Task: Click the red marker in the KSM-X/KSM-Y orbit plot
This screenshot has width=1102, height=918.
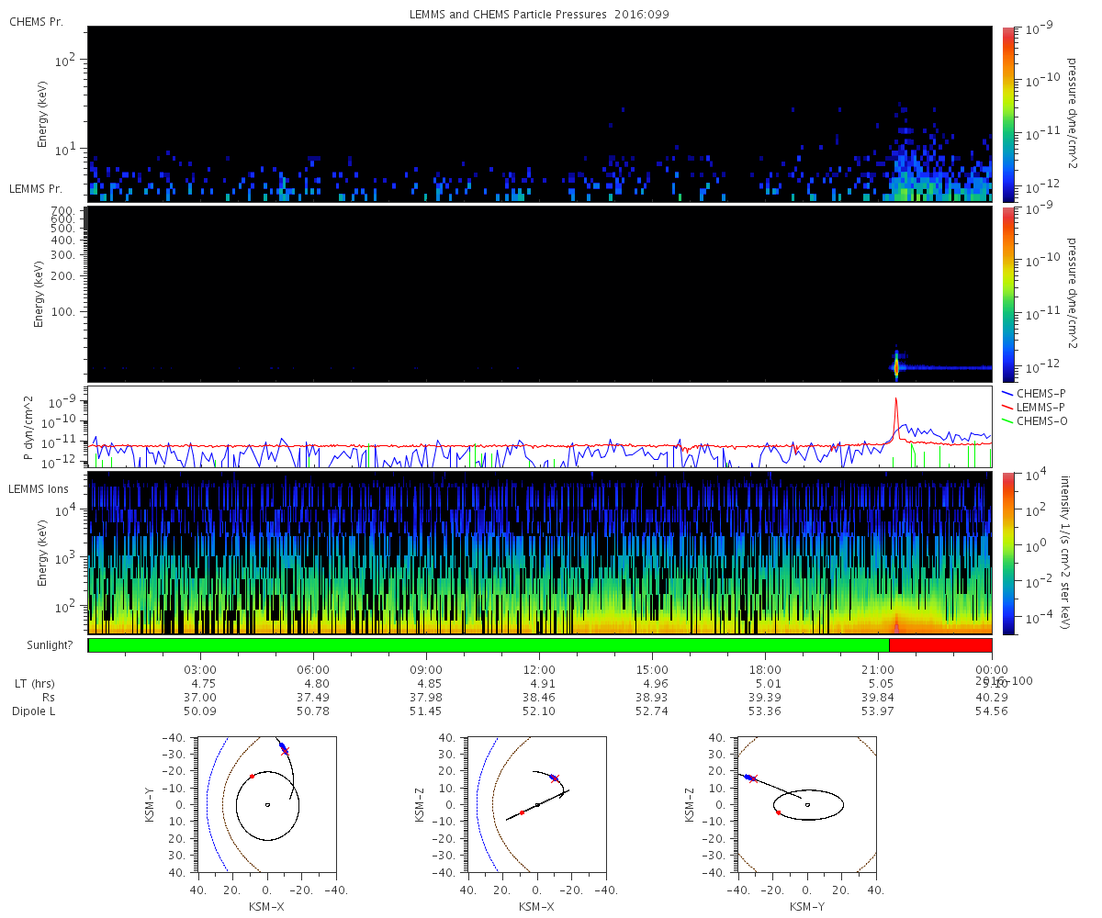Action: pyautogui.click(x=252, y=776)
